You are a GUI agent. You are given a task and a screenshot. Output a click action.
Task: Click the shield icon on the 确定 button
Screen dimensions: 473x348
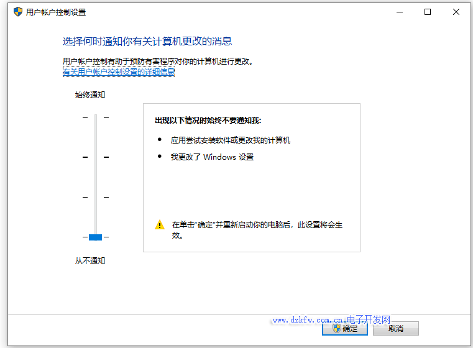click(x=337, y=328)
